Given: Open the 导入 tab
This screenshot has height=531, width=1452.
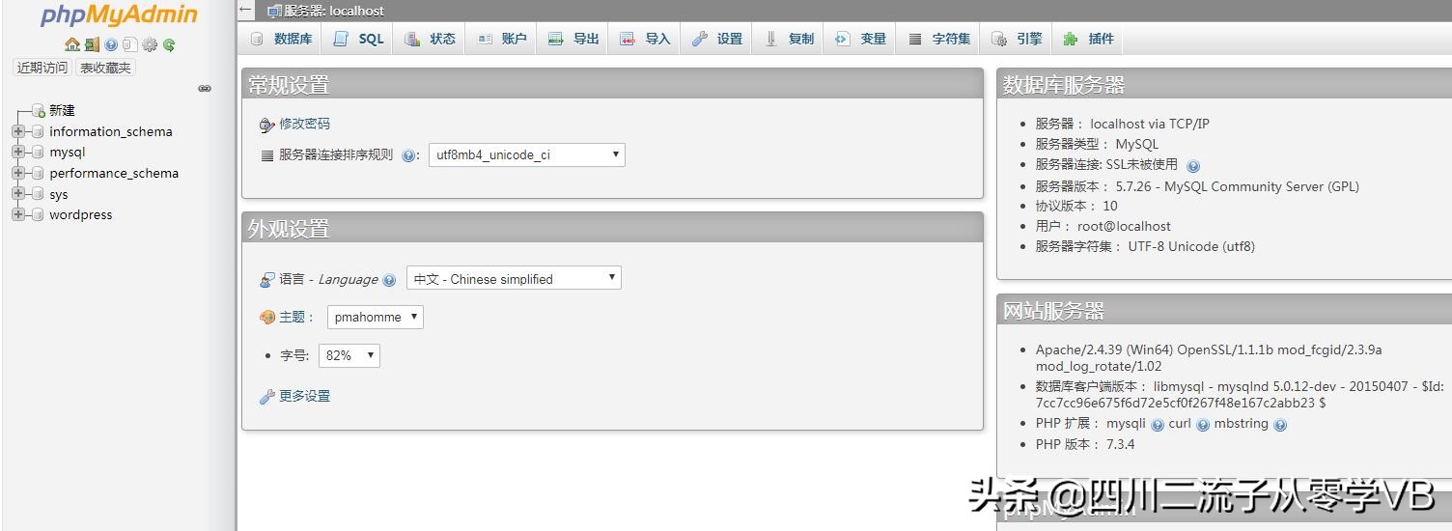Looking at the screenshot, I should 645,39.
